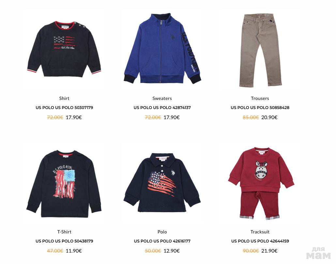Open product US POLO US POLO 50438179
Viewport: 336px width, 264px height.
(x=64, y=241)
